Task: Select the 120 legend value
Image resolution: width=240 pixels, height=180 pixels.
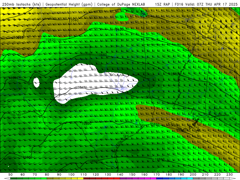Action: [x=96, y=175]
